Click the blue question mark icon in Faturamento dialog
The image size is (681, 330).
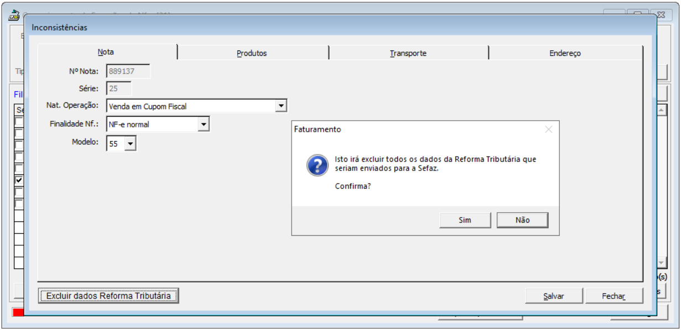tap(318, 166)
